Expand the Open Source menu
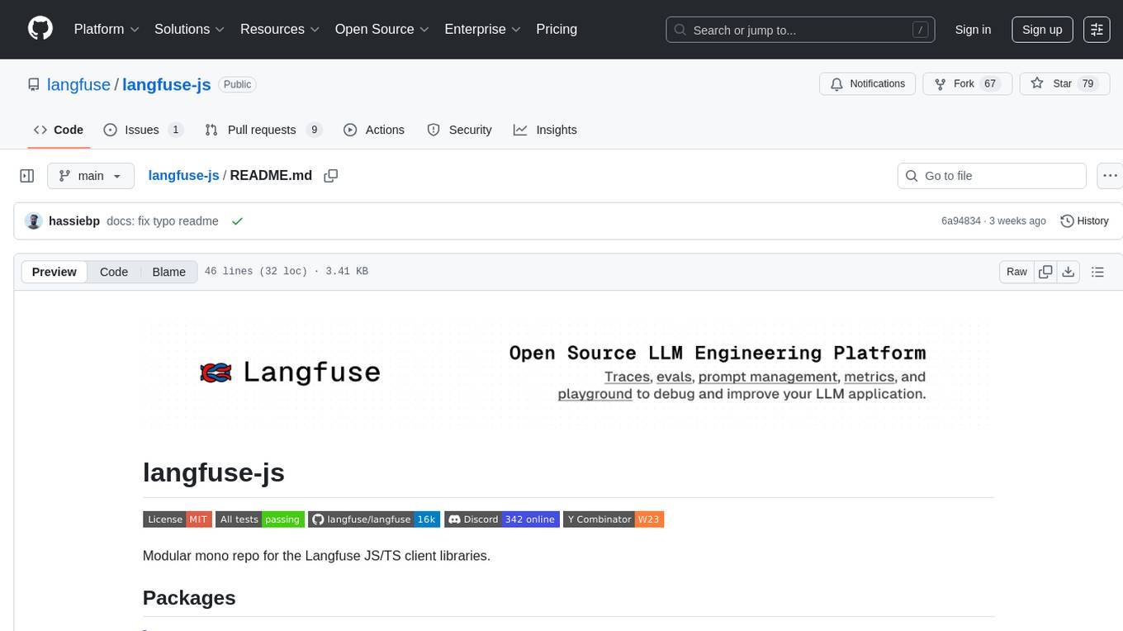The height and width of the screenshot is (631, 1123). [x=382, y=29]
